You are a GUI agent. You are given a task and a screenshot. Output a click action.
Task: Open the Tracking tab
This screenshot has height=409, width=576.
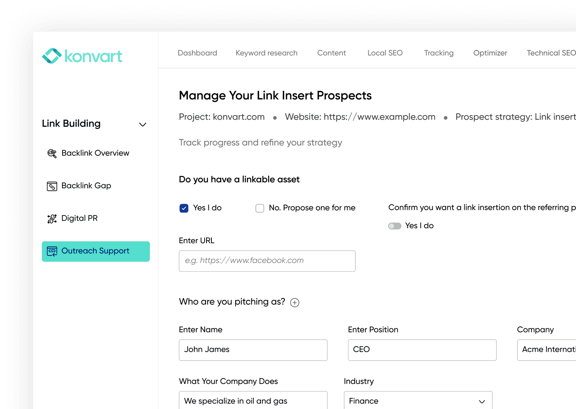click(x=438, y=53)
